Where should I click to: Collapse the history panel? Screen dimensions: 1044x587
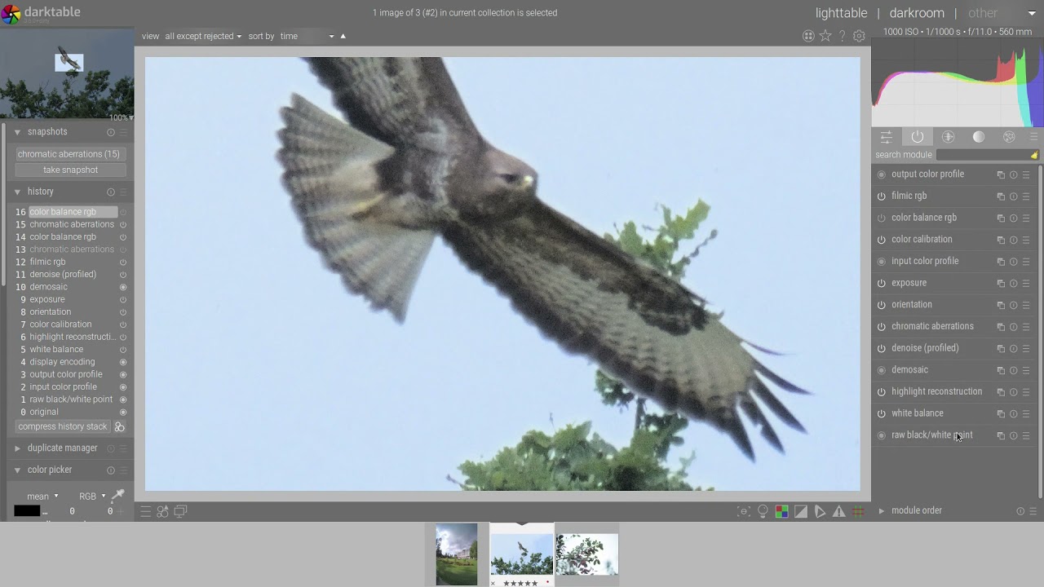tap(17, 192)
